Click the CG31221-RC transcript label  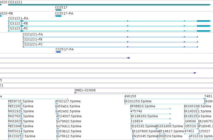18,28
